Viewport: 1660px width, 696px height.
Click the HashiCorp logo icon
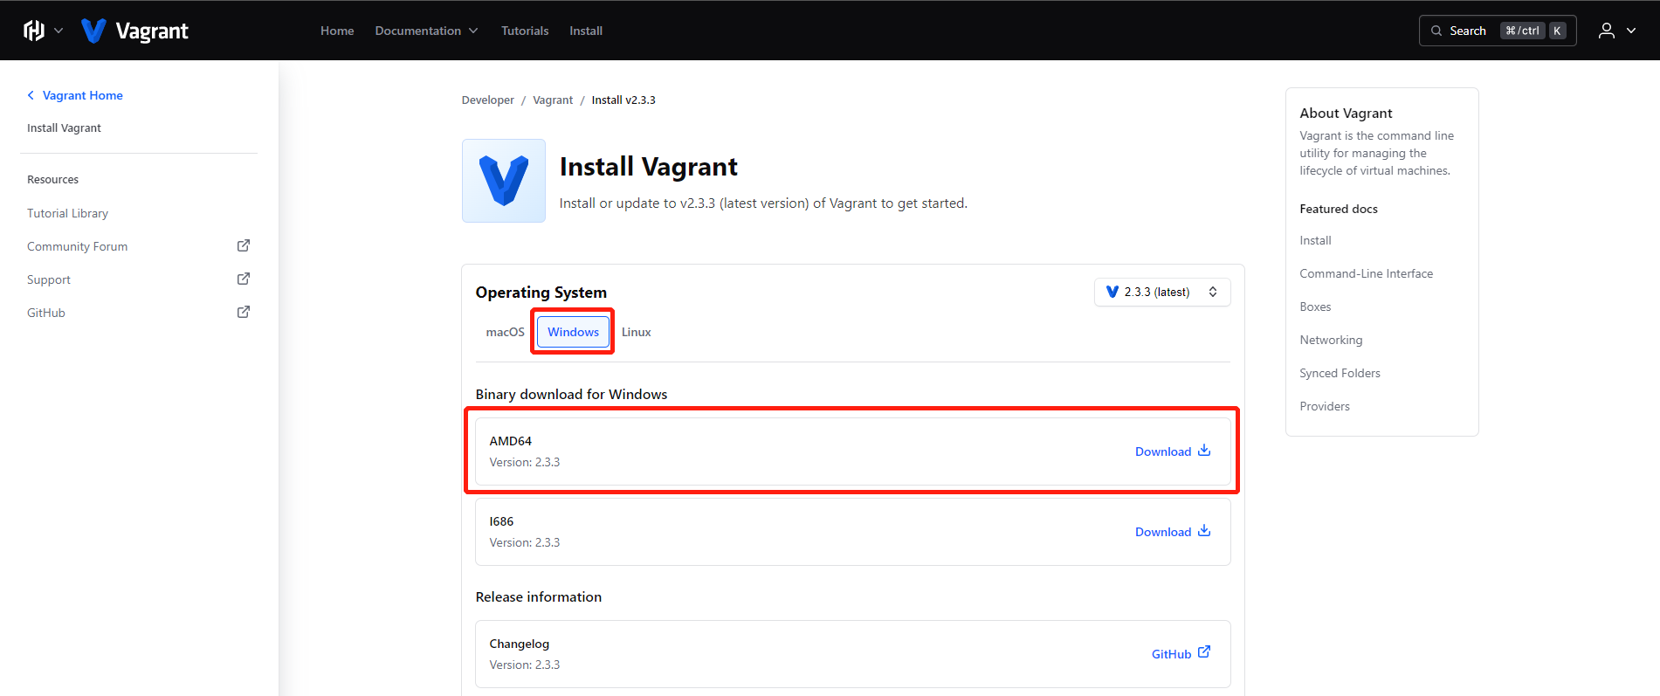point(34,31)
